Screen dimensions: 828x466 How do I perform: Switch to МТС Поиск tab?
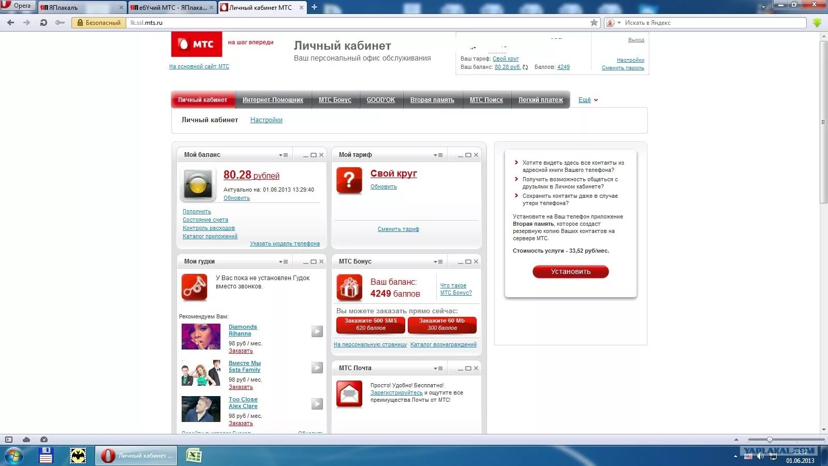pyautogui.click(x=486, y=100)
